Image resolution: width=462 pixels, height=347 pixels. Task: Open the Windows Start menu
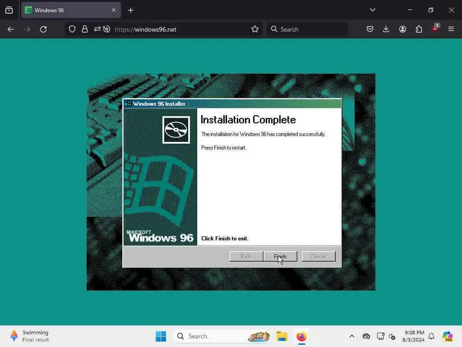161,336
